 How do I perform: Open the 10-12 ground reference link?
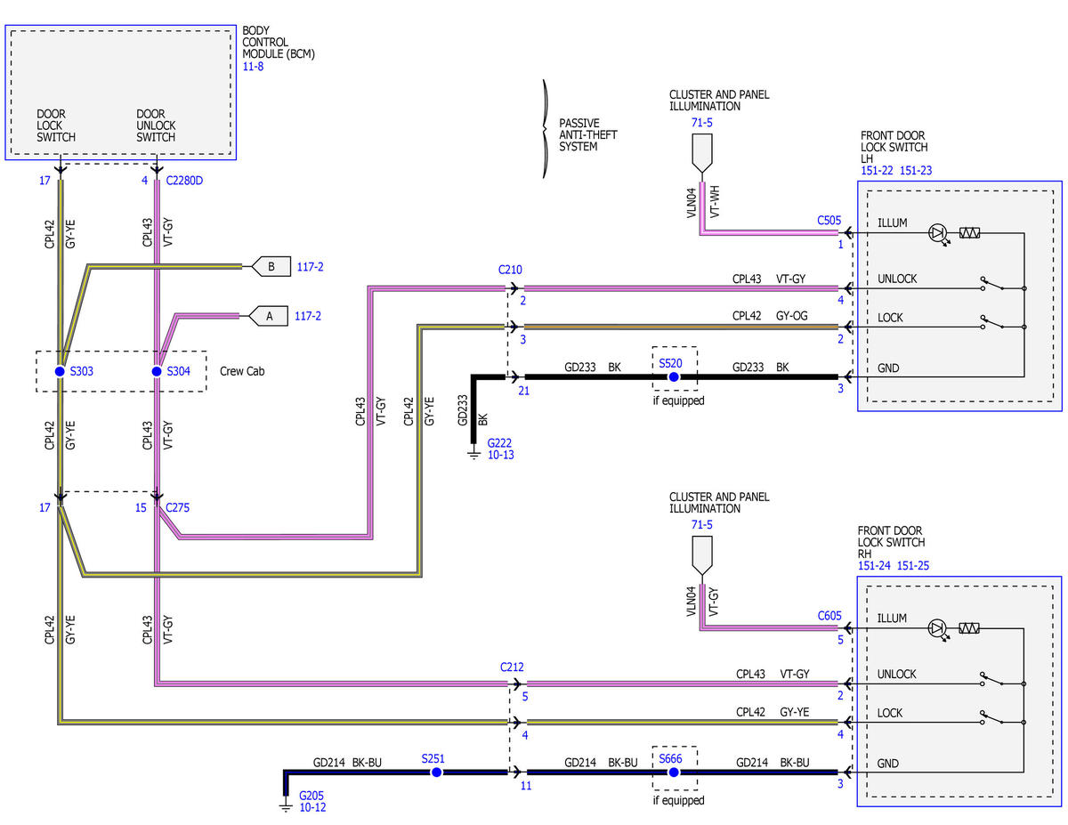pyautogui.click(x=312, y=807)
